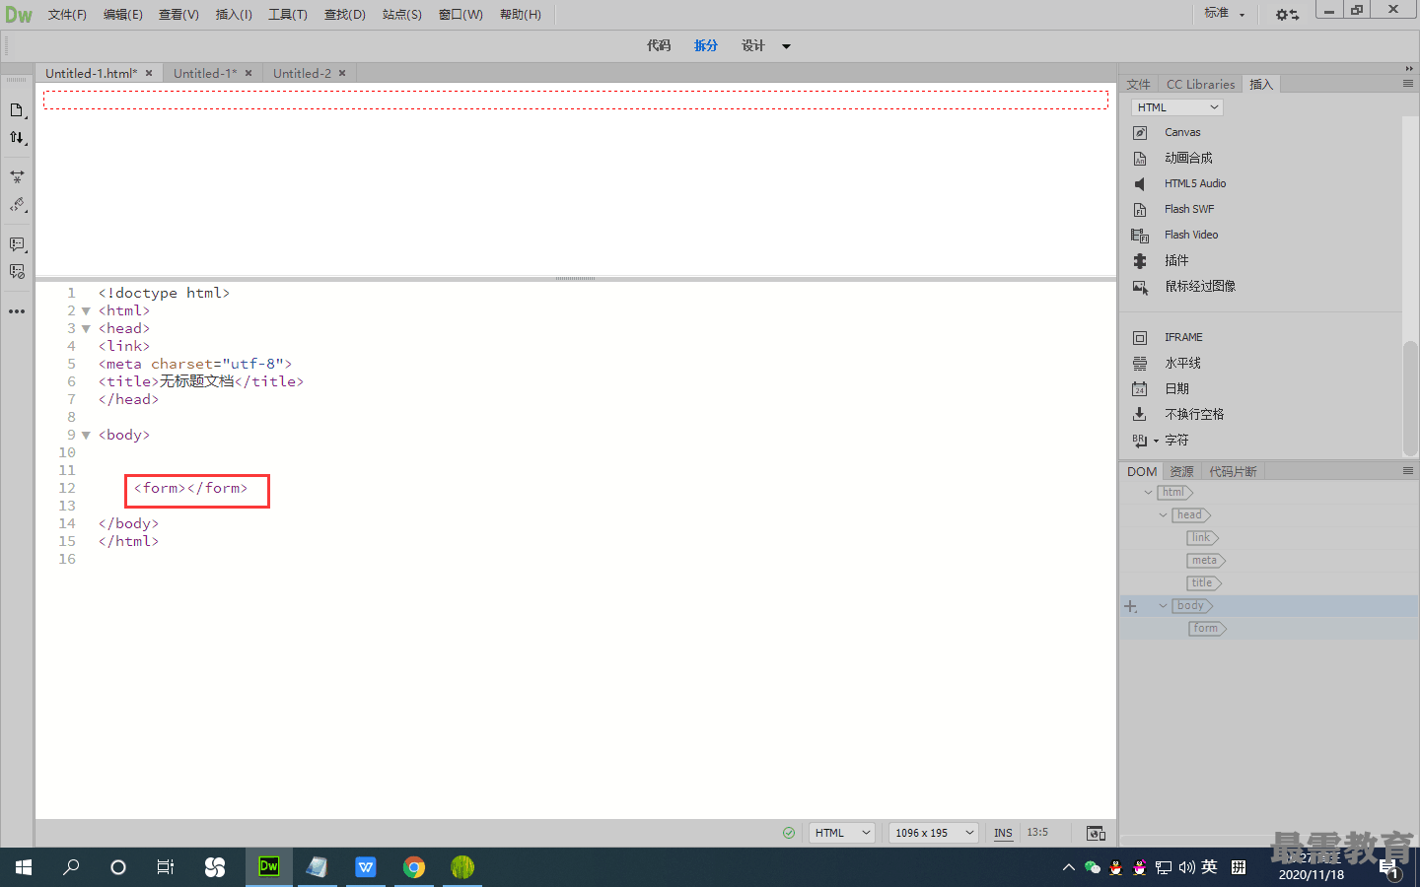
Task: Collapse the head tag code at line 3
Action: (x=86, y=329)
